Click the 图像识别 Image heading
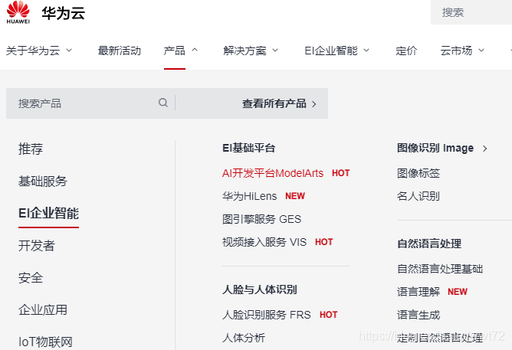 [x=435, y=148]
